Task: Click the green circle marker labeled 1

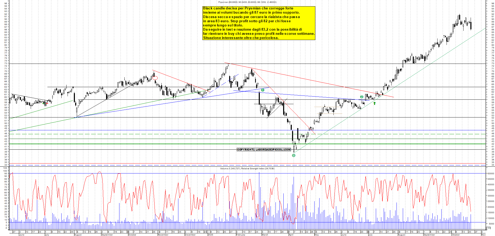Action: [263, 90]
